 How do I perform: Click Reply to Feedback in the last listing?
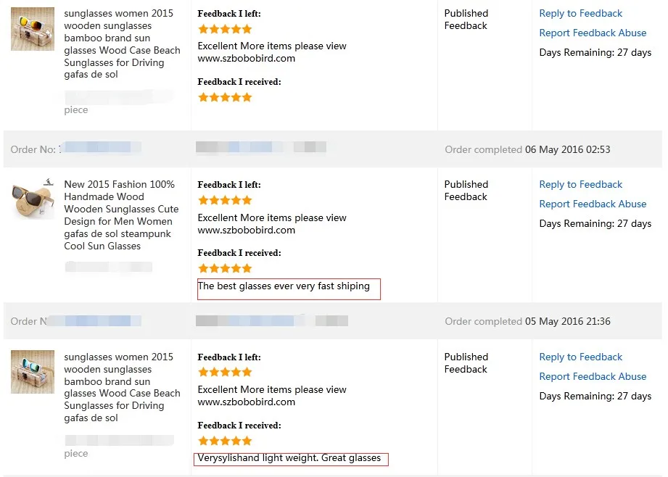pyautogui.click(x=580, y=357)
